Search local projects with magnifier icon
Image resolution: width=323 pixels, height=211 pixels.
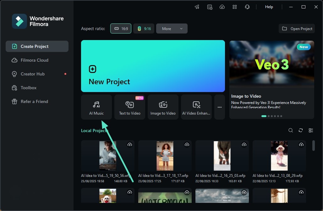tap(291, 130)
